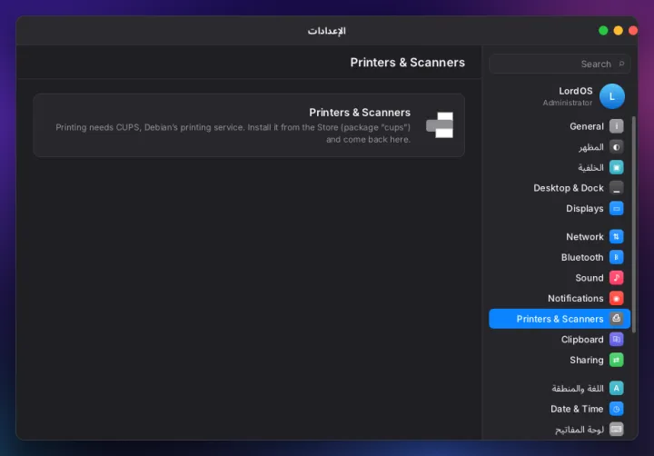Open the Sound music note icon

616,277
